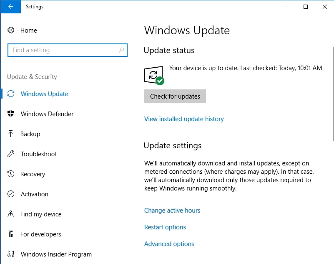Click the Backup upward arrow icon
Screen dimensions: 334x264
pos(11,134)
